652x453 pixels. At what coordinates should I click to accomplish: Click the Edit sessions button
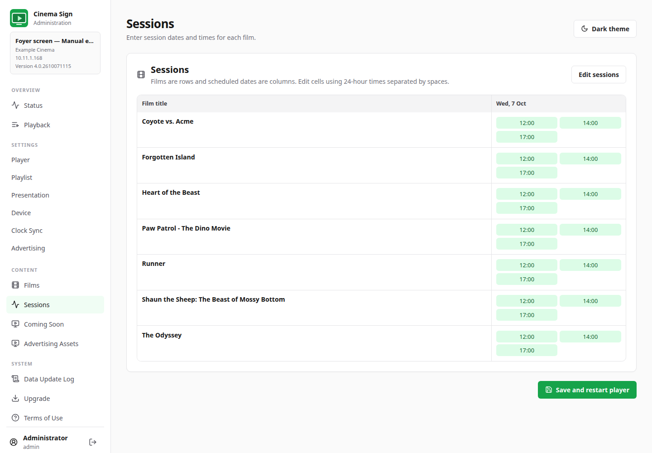(599, 75)
